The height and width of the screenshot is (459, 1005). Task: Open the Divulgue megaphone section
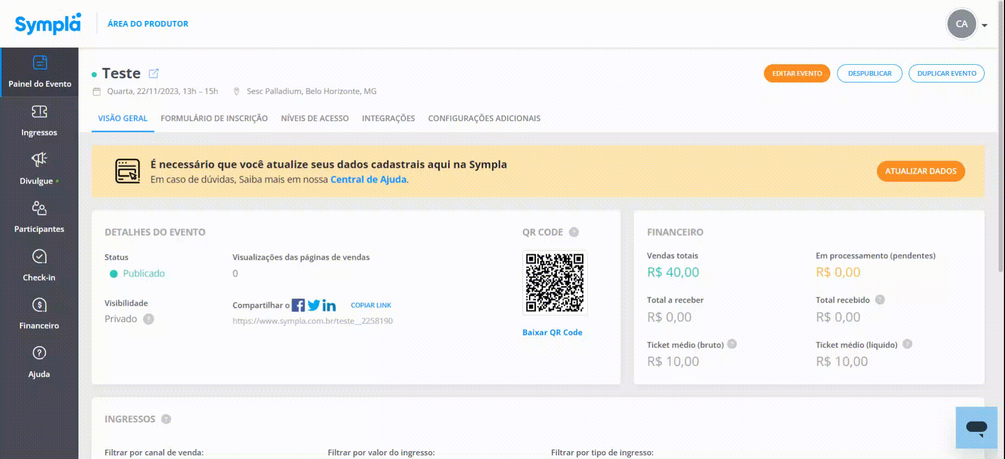click(39, 169)
